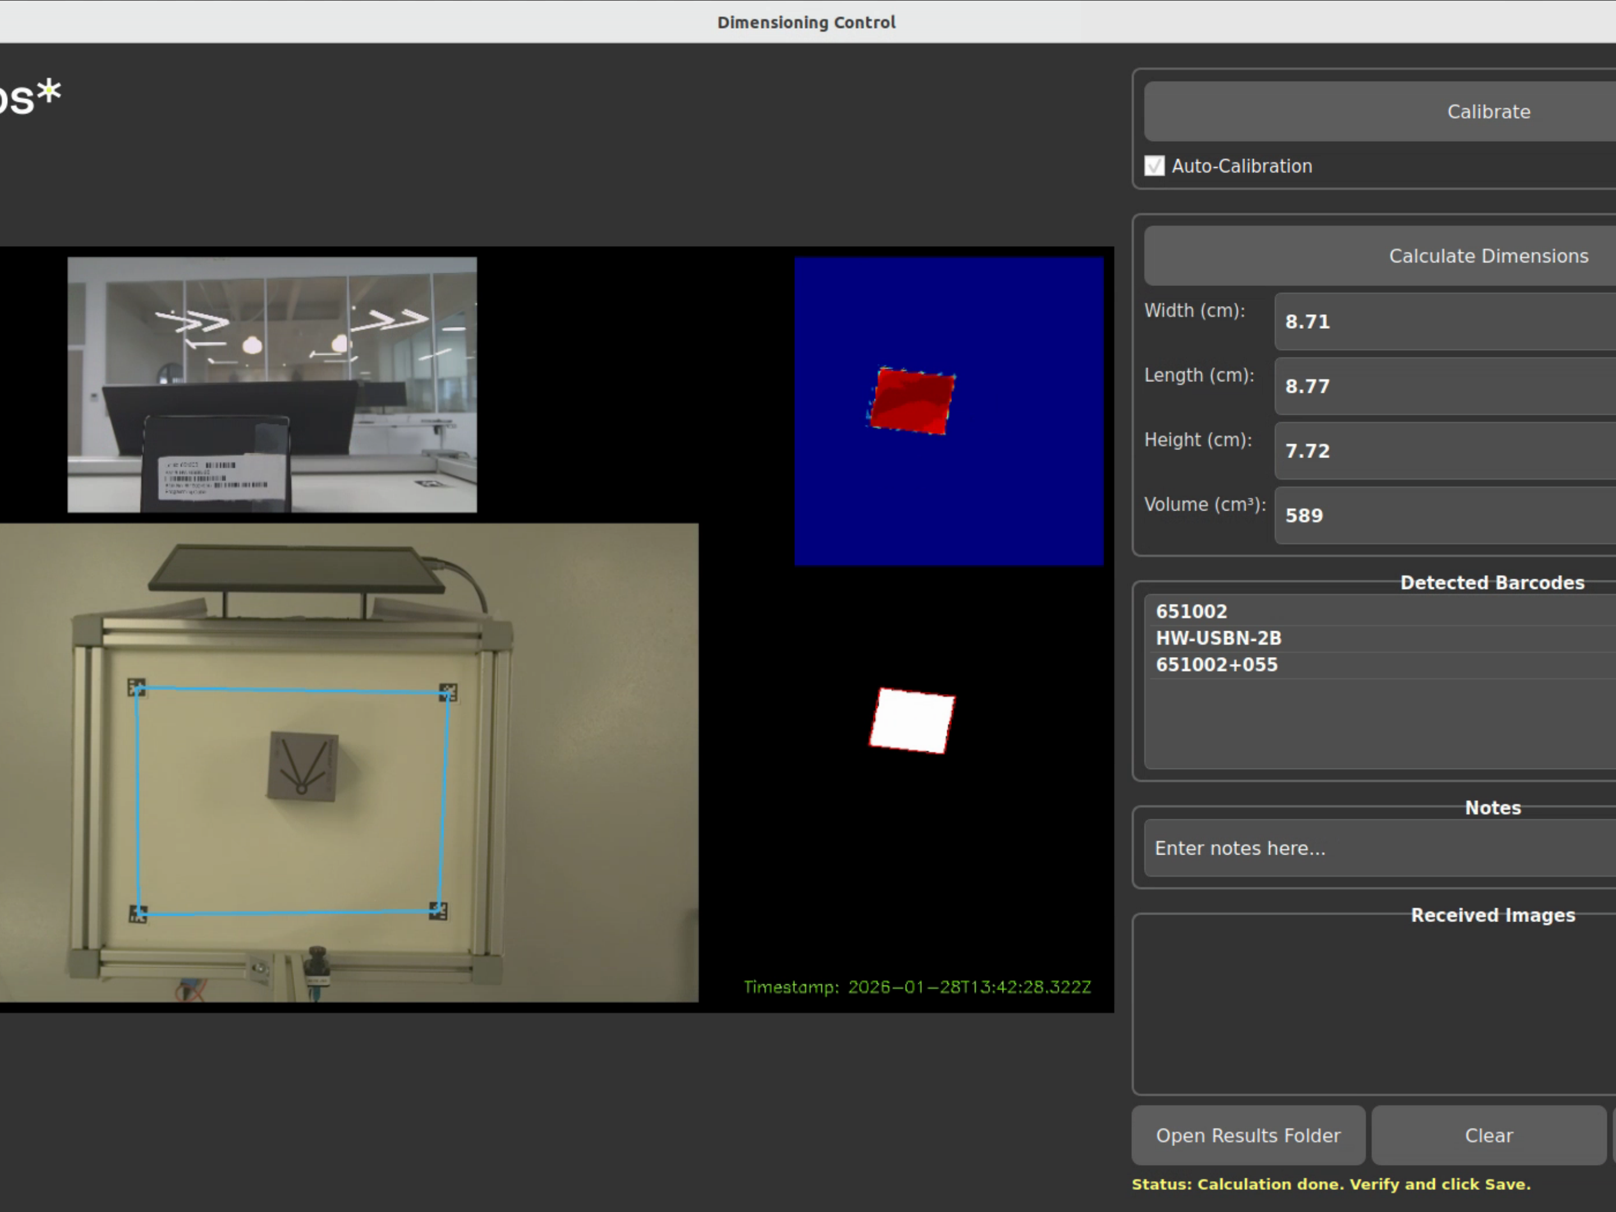
Task: Click the top-left calibration marker
Action: (136, 687)
